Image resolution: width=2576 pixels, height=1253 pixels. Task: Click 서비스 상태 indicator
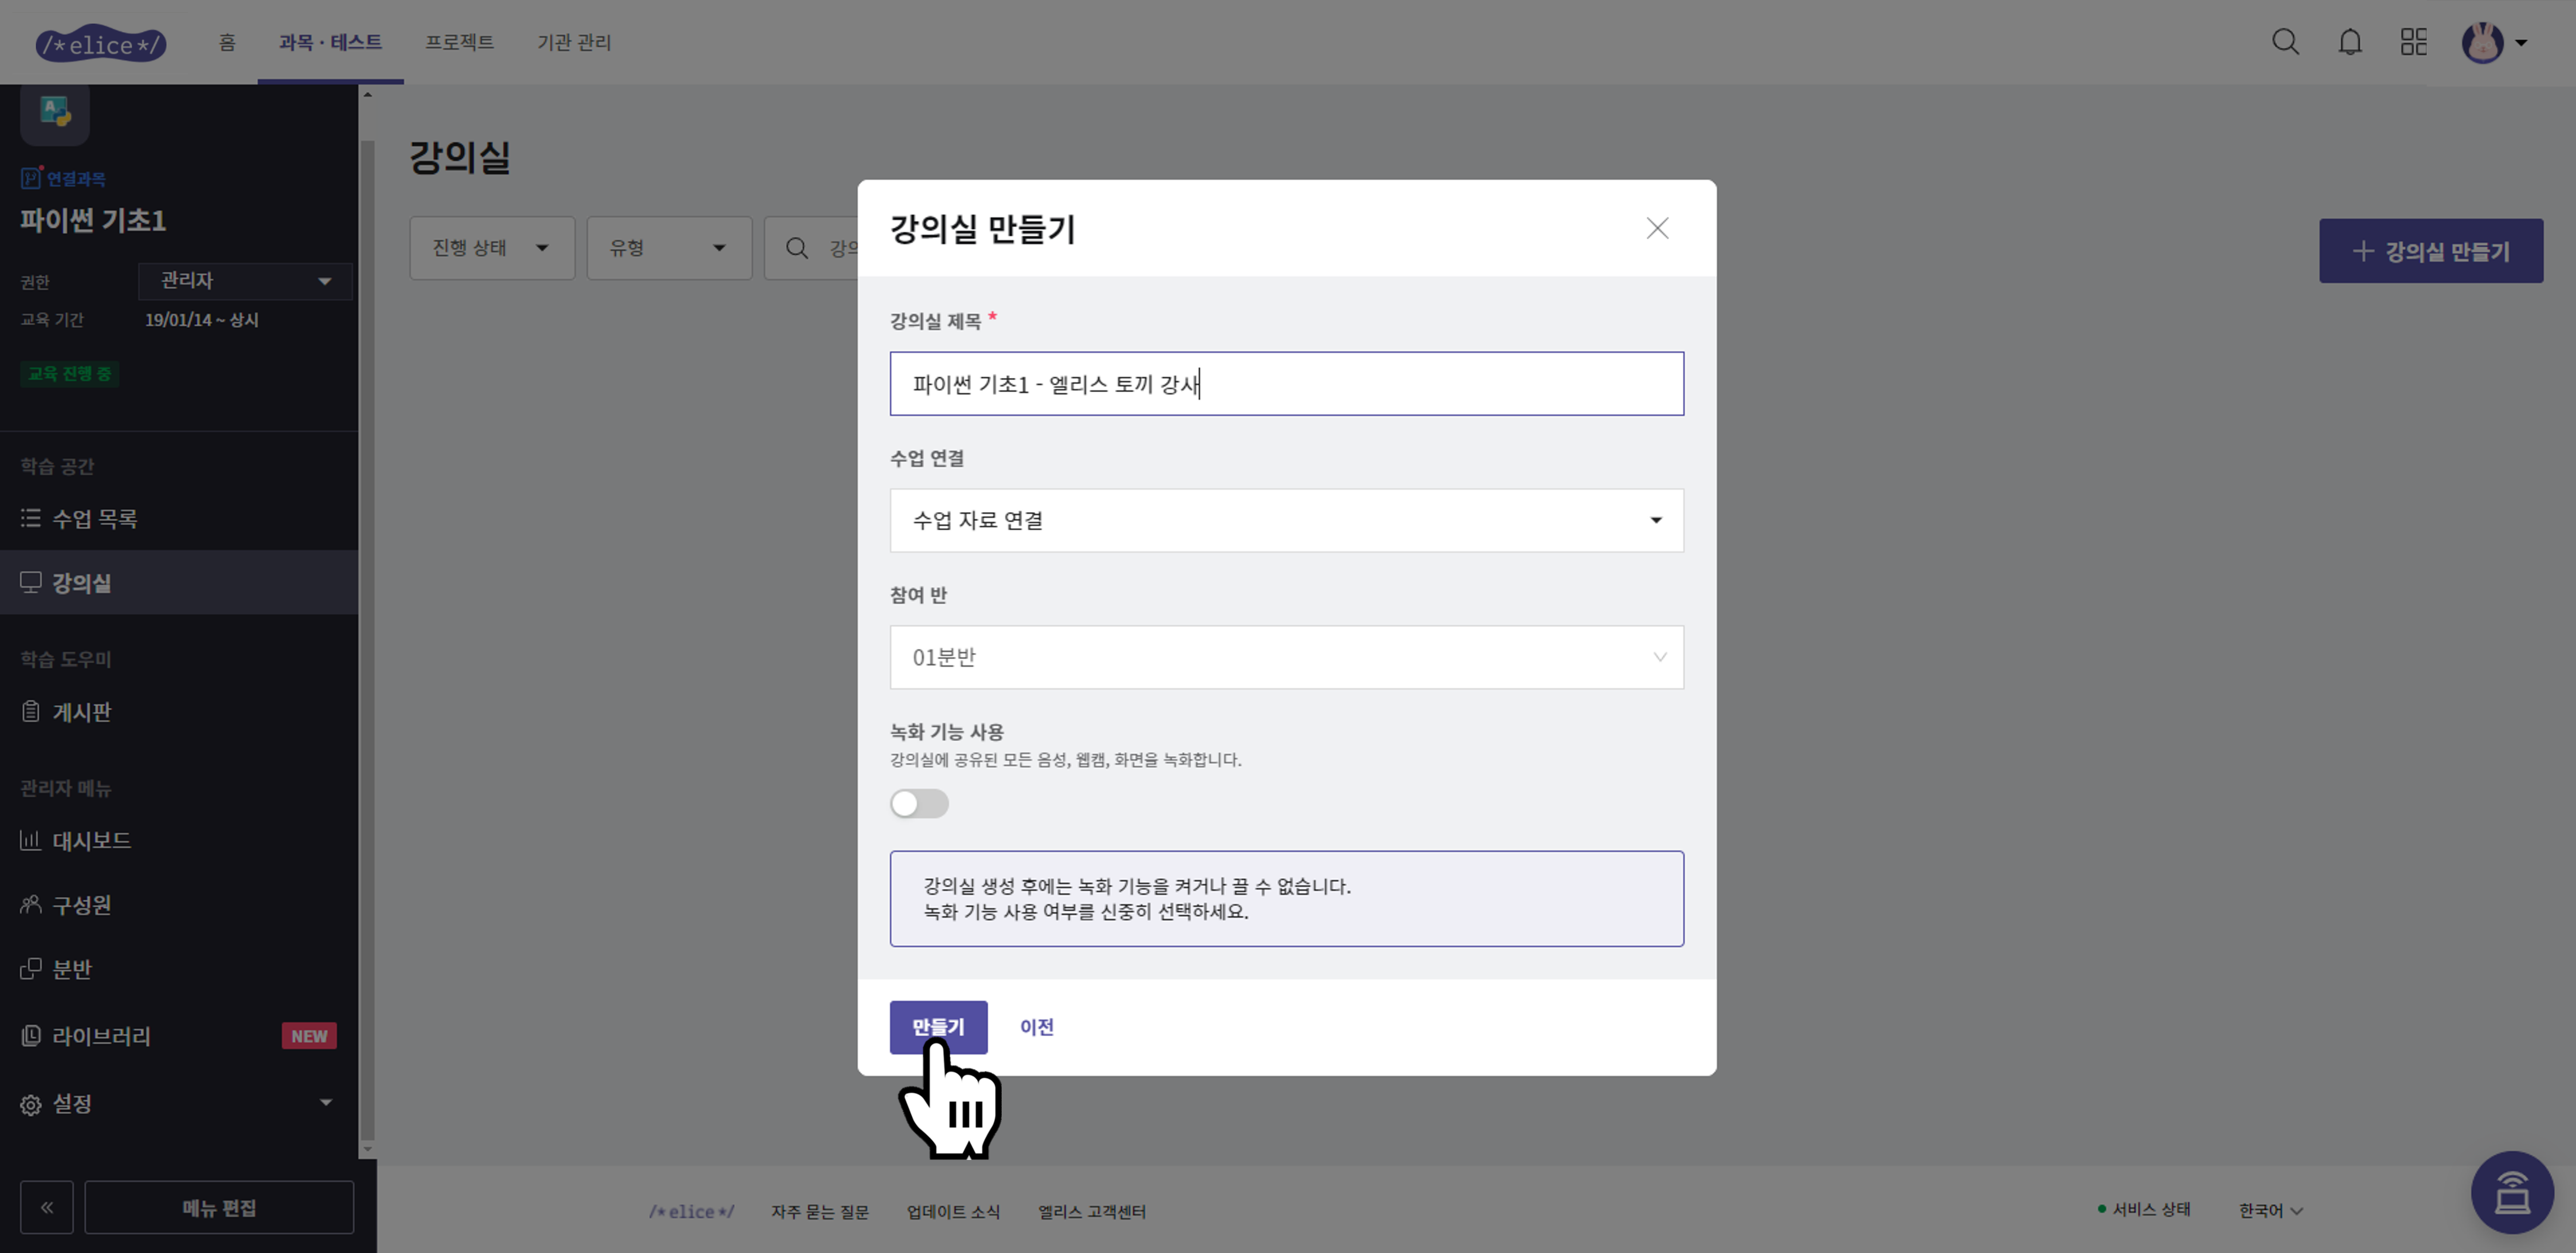pos(2144,1209)
